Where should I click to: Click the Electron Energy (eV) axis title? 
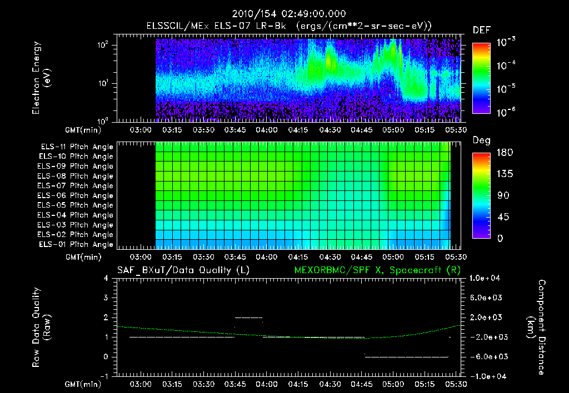pos(41,78)
